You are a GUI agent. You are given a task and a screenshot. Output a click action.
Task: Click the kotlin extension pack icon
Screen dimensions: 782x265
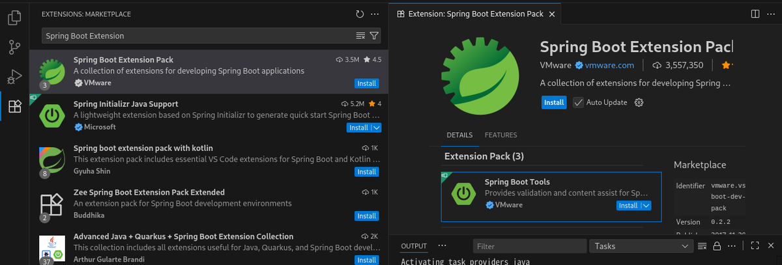click(53, 160)
